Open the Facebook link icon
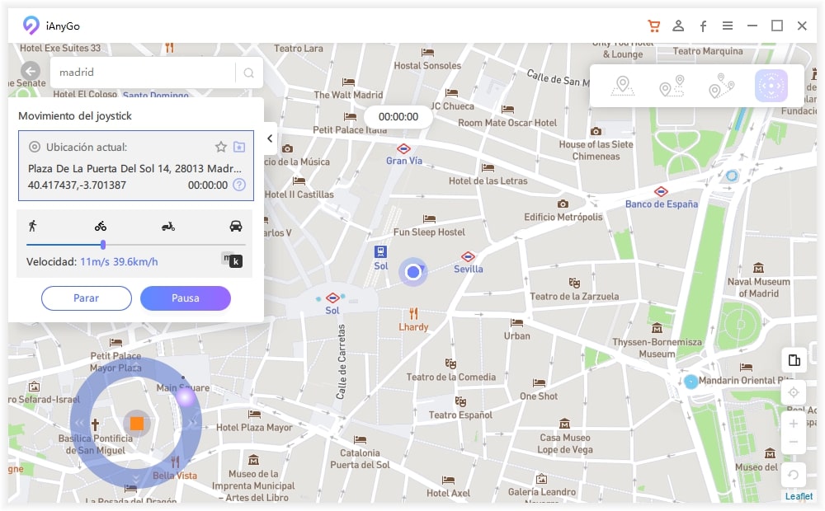The image size is (825, 511). (703, 26)
